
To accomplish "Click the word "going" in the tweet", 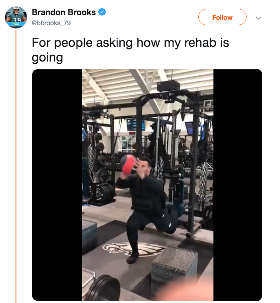I will click(x=47, y=58).
